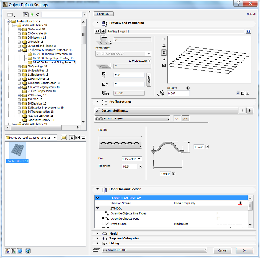Expand Tags and Categories panel
Screen dimensions: 260x258
[98, 238]
